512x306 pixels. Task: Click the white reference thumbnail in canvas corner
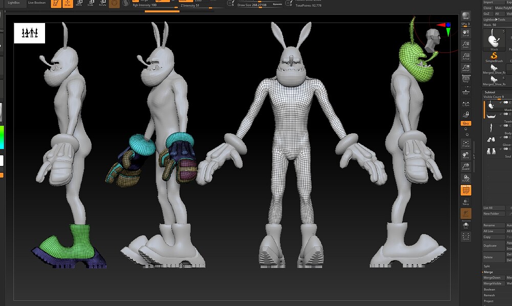coord(29,33)
